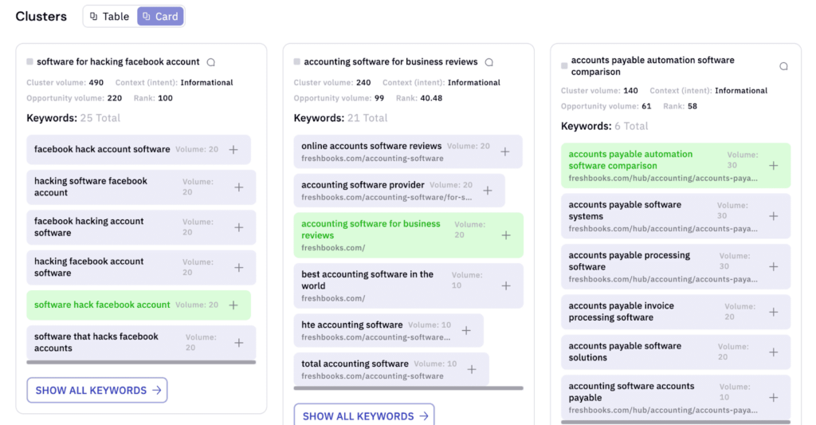Expand all keywords in the Facebook hacking cluster
The height and width of the screenshot is (425, 816).
click(97, 390)
